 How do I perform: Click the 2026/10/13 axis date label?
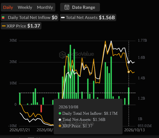point(134,130)
